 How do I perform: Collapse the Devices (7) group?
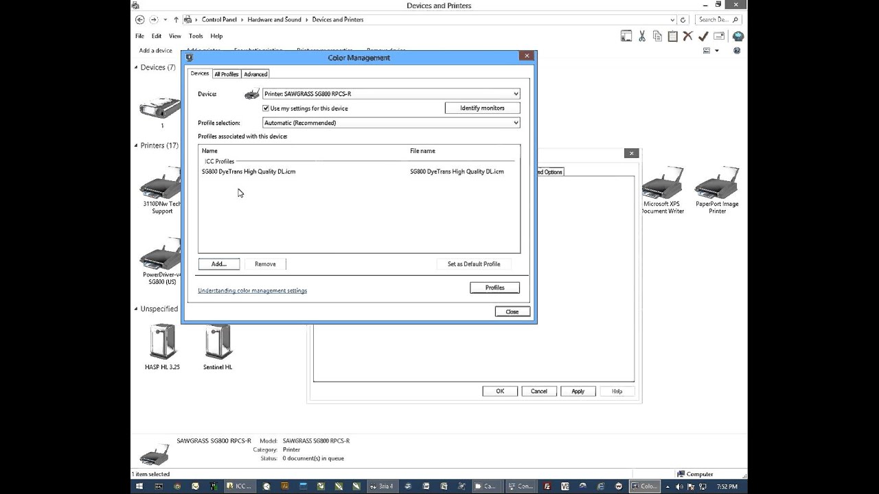pyautogui.click(x=135, y=67)
